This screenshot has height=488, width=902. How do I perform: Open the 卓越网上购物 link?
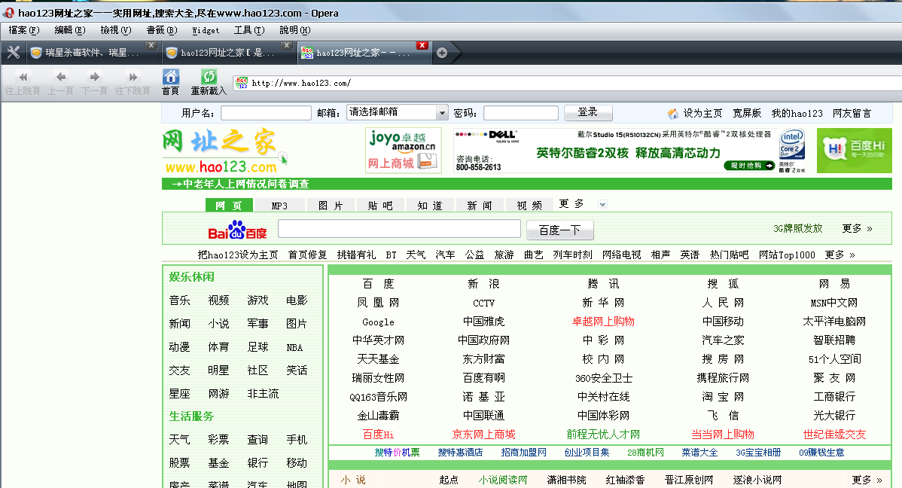pos(603,322)
